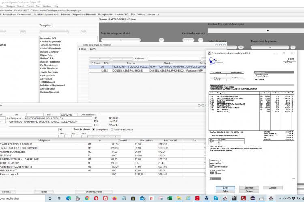Click the Désignation column header

click(x=44, y=141)
